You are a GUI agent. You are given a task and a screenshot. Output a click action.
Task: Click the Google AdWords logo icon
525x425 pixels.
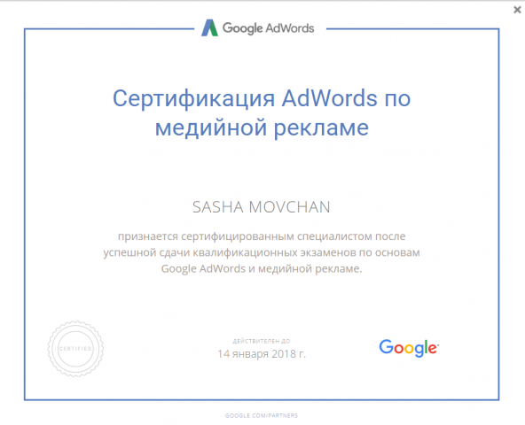pyautogui.click(x=209, y=27)
